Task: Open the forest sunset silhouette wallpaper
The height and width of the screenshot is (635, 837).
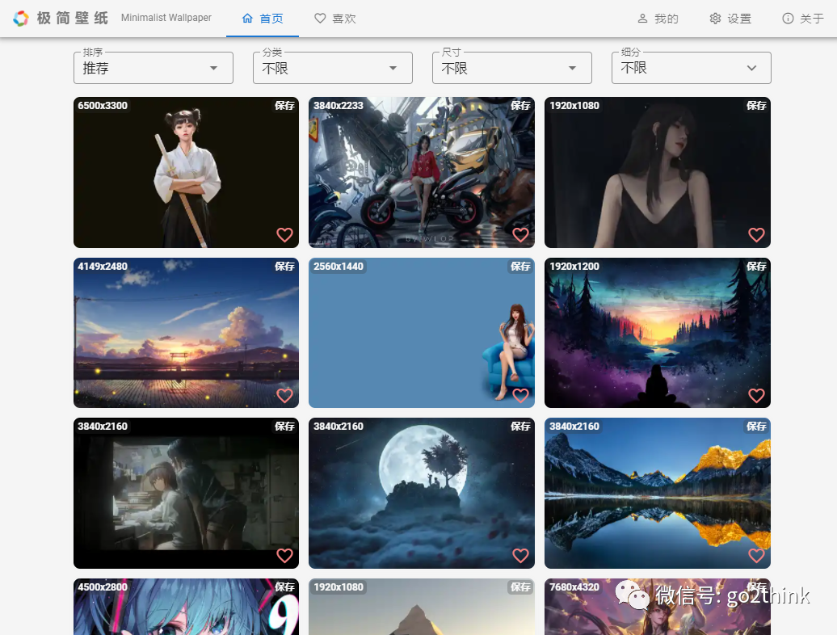Action: click(658, 333)
